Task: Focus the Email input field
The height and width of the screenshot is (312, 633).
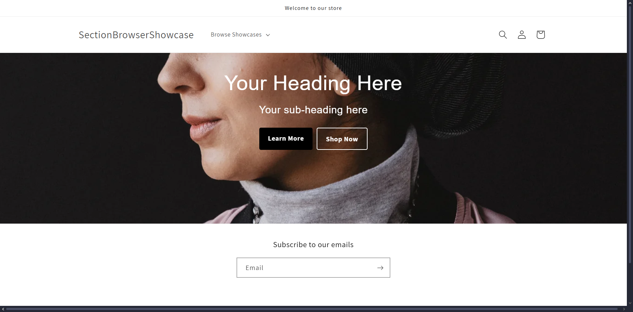Action: 313,268
